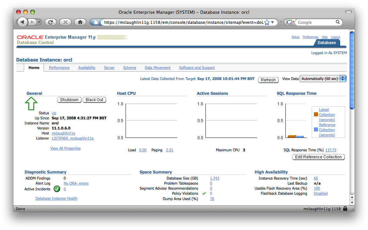
Task: Focus the Google search field
Action: [x=316, y=22]
